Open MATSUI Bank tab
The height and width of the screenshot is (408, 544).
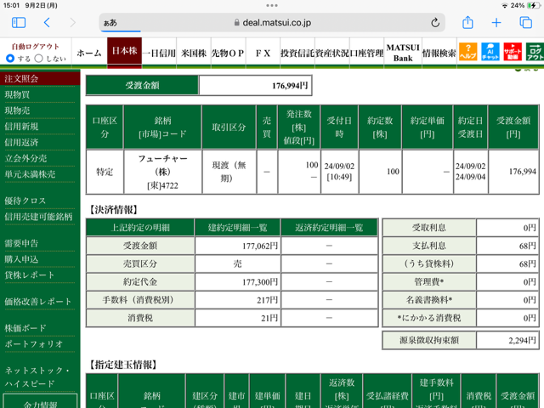pyautogui.click(x=403, y=53)
